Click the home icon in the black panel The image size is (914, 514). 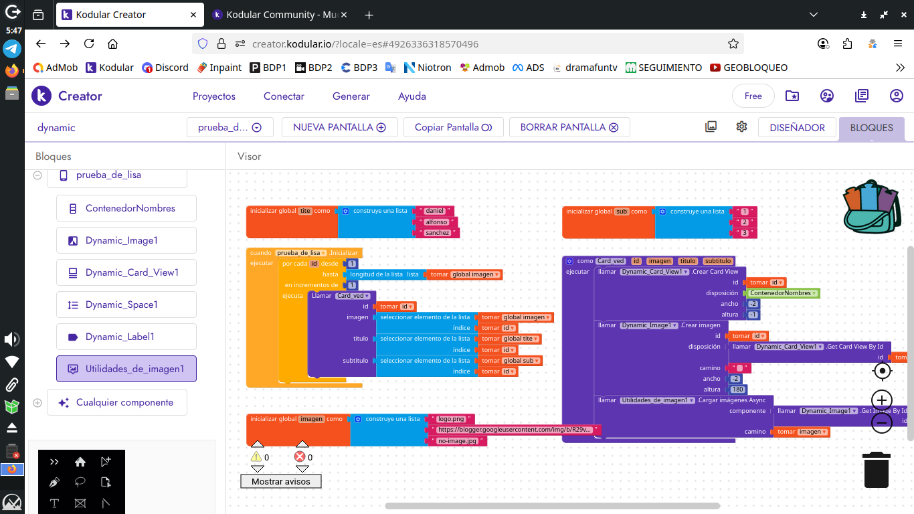pos(80,462)
